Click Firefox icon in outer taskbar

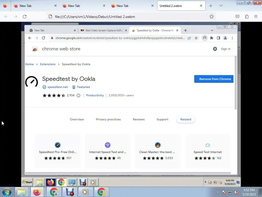[37, 192]
